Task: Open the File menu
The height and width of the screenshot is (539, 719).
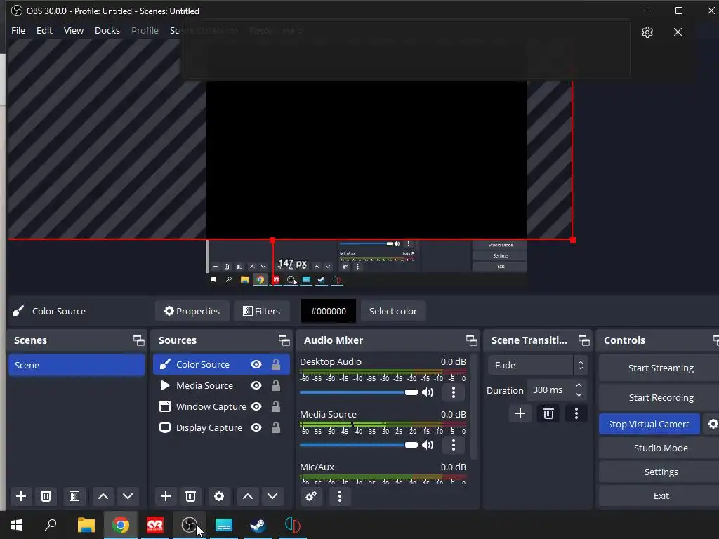Action: pyautogui.click(x=18, y=31)
